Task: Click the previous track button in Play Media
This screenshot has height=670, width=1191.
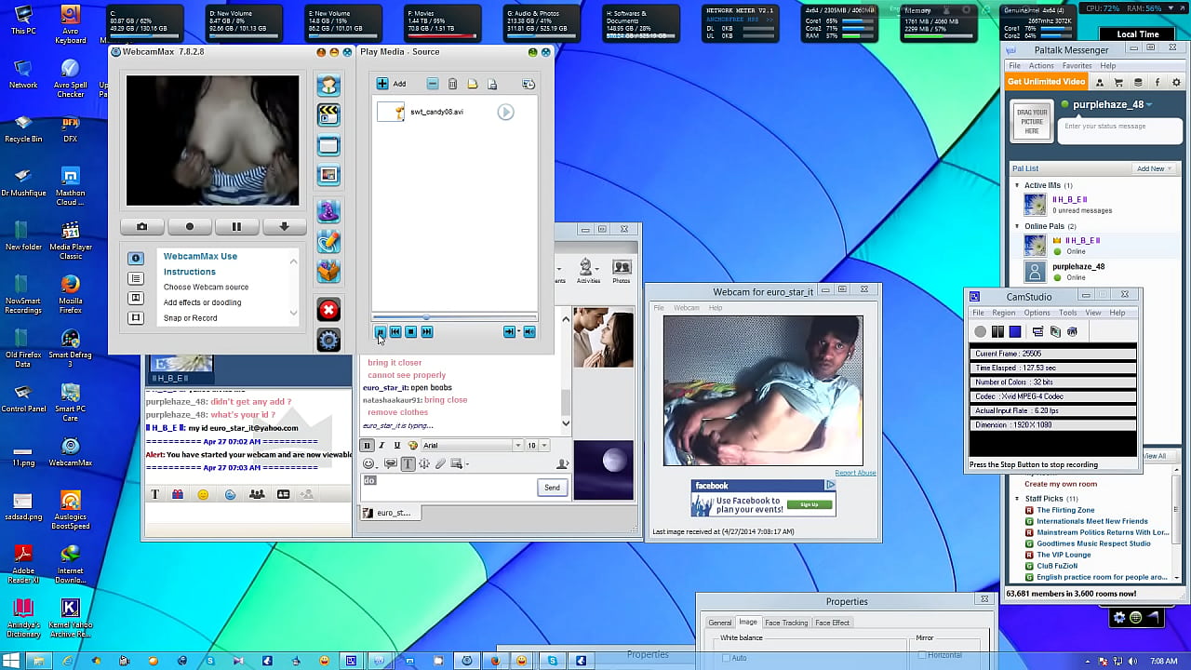Action: point(395,332)
